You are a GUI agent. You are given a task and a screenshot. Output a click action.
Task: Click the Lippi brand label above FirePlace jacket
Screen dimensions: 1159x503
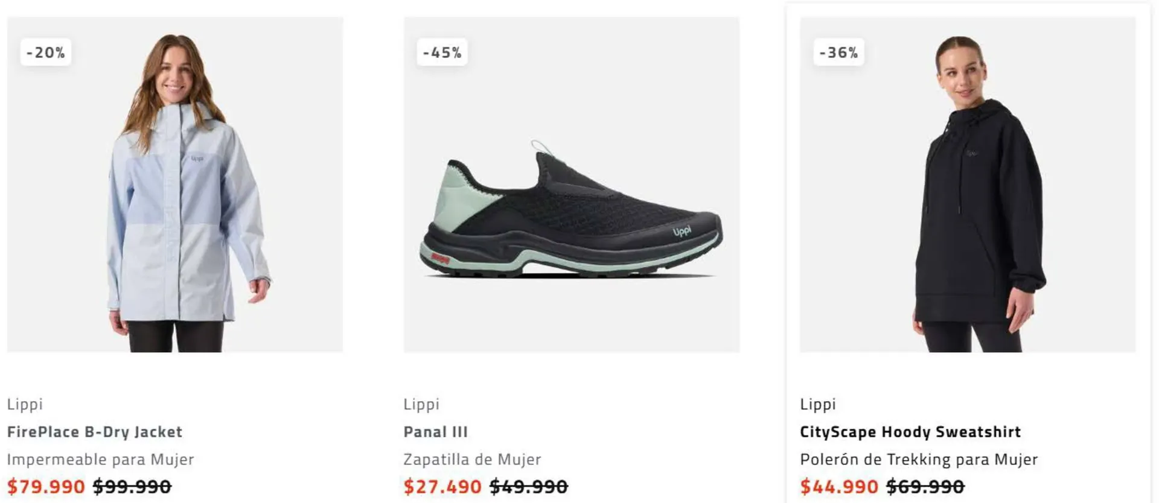(25, 404)
